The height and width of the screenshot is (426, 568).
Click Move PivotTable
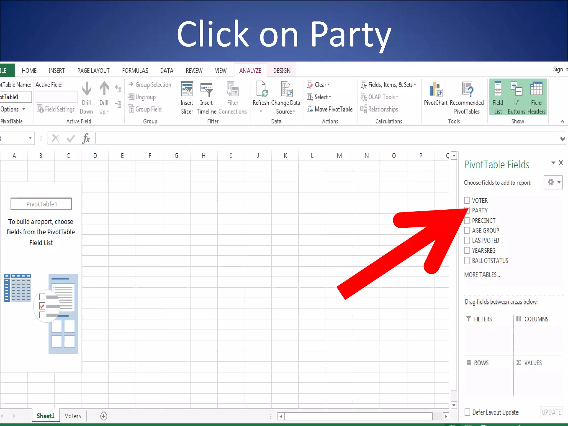click(x=330, y=109)
